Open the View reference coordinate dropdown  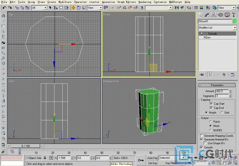pyautogui.click(x=101, y=8)
